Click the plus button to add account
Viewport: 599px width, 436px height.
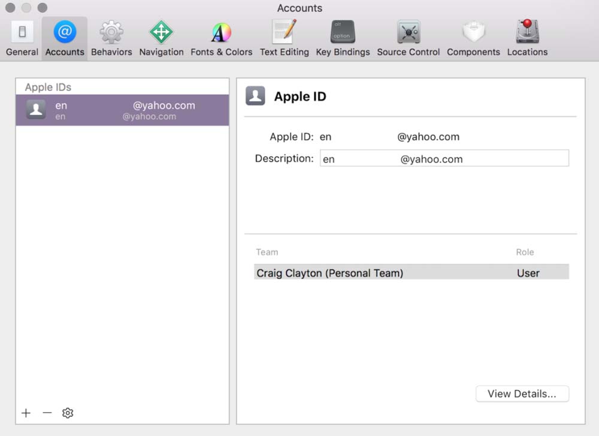26,413
